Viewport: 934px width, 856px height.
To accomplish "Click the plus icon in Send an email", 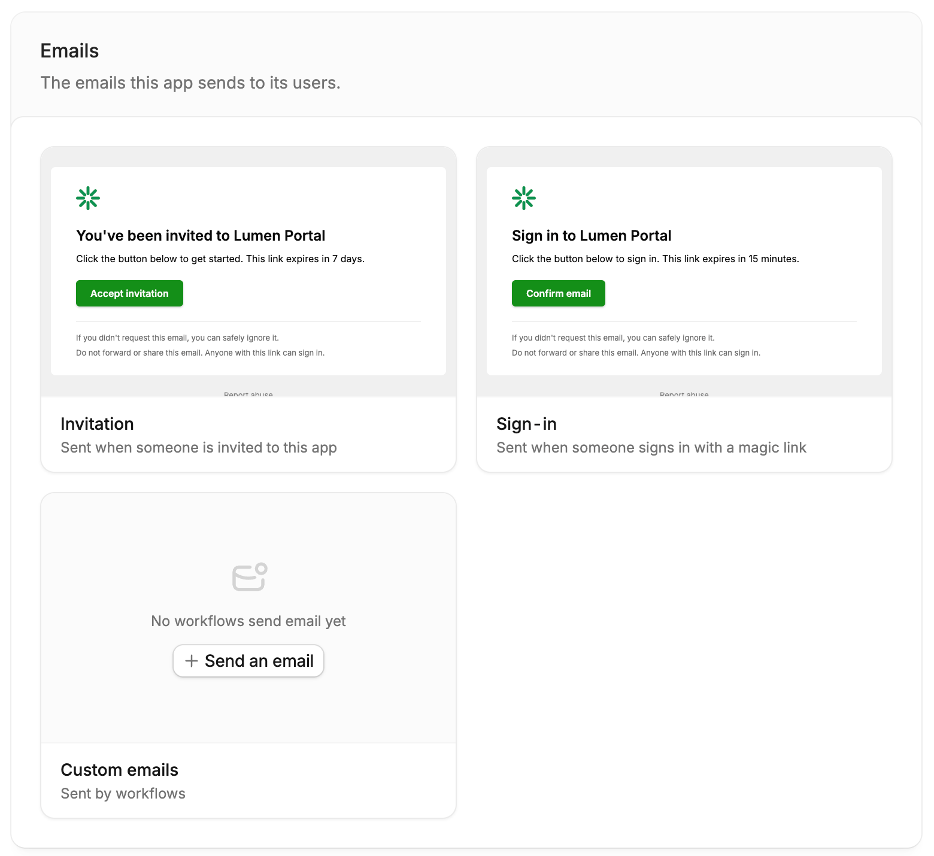I will (192, 661).
